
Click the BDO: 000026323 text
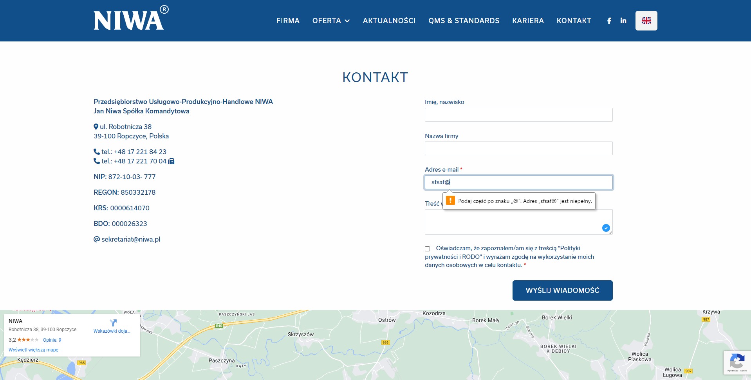(120, 224)
